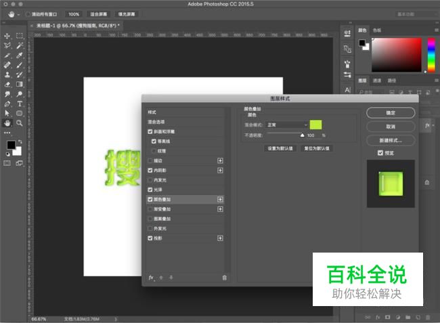Select the Zoom magnifier tool

pos(20,123)
